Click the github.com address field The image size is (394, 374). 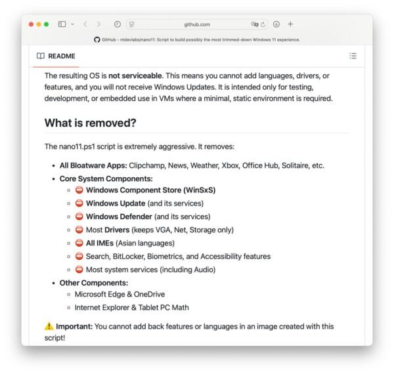tap(197, 24)
